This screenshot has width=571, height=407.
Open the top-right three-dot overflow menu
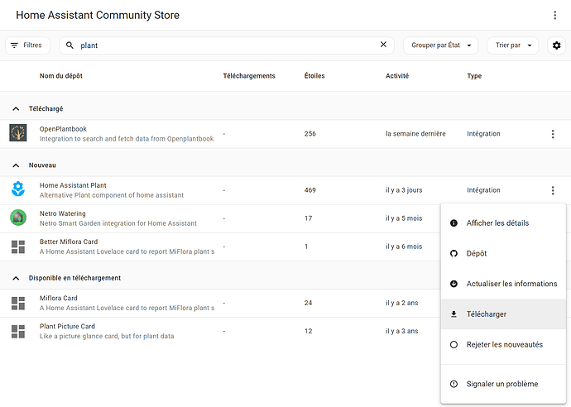click(555, 16)
